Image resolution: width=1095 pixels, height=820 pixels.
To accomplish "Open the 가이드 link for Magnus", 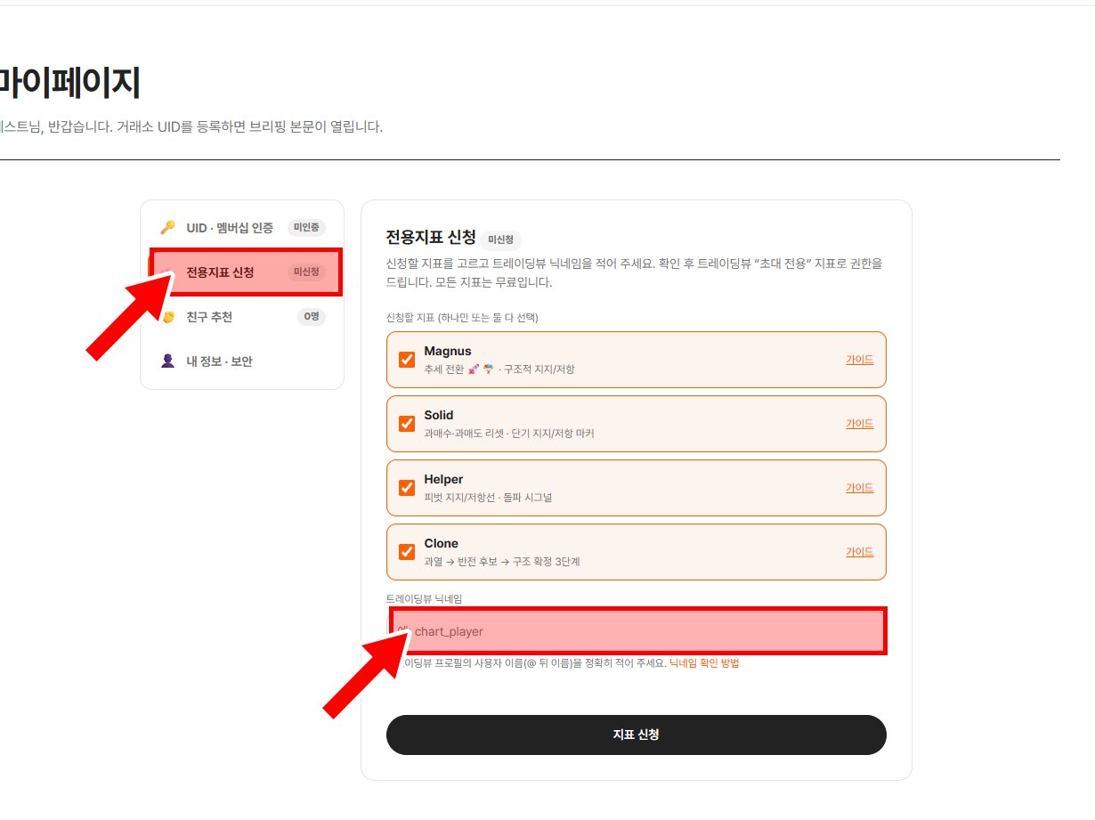I will click(x=859, y=360).
